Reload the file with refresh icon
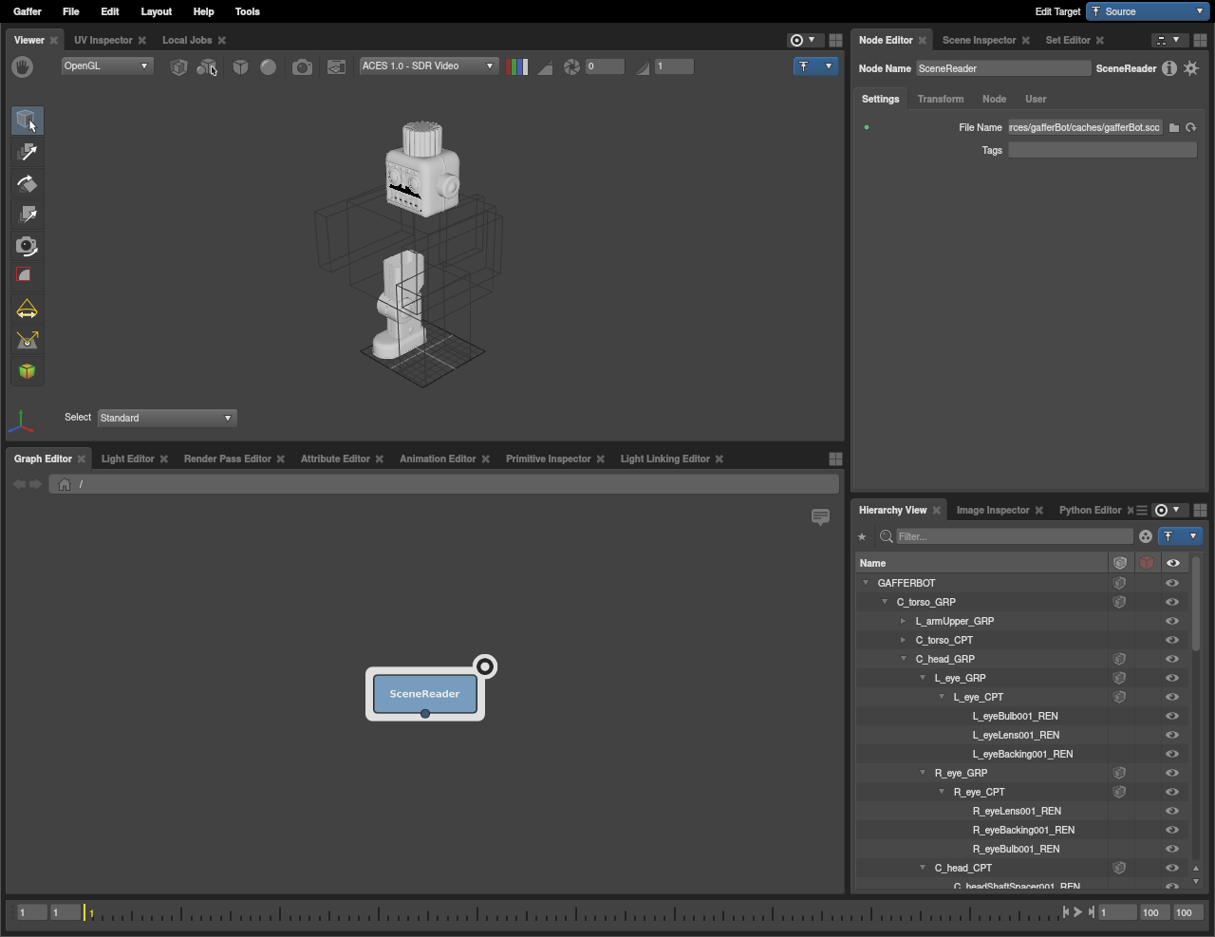 1190,127
